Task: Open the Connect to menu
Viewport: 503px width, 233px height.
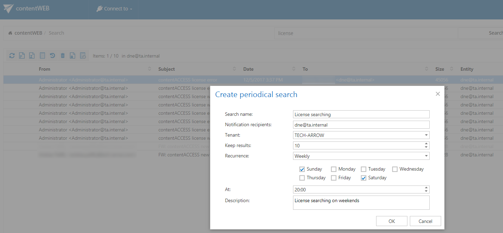Action: point(114,9)
